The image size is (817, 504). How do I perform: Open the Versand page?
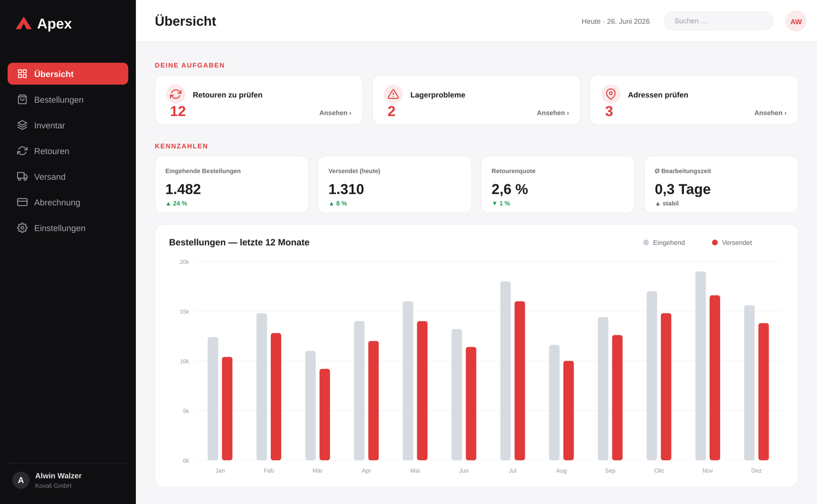[x=68, y=177]
